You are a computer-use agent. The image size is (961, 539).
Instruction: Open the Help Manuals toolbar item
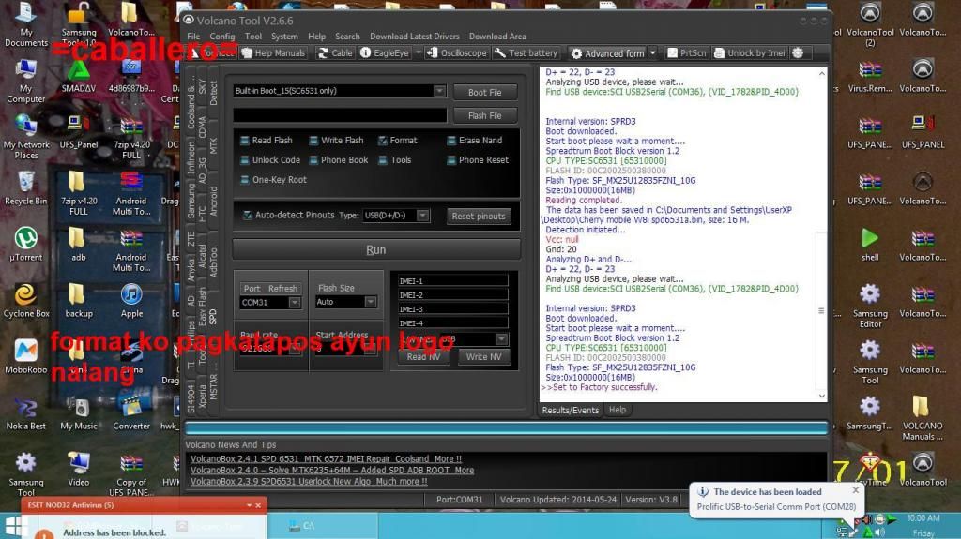tap(273, 53)
